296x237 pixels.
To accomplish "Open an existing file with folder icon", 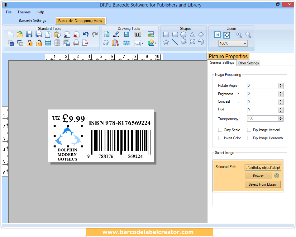I will point(20,35).
